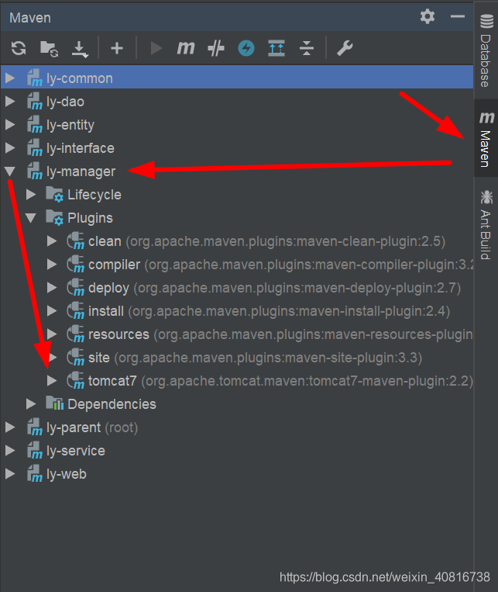Toggle offline mode lightning icon
Screen dimensions: 498x592
point(246,48)
